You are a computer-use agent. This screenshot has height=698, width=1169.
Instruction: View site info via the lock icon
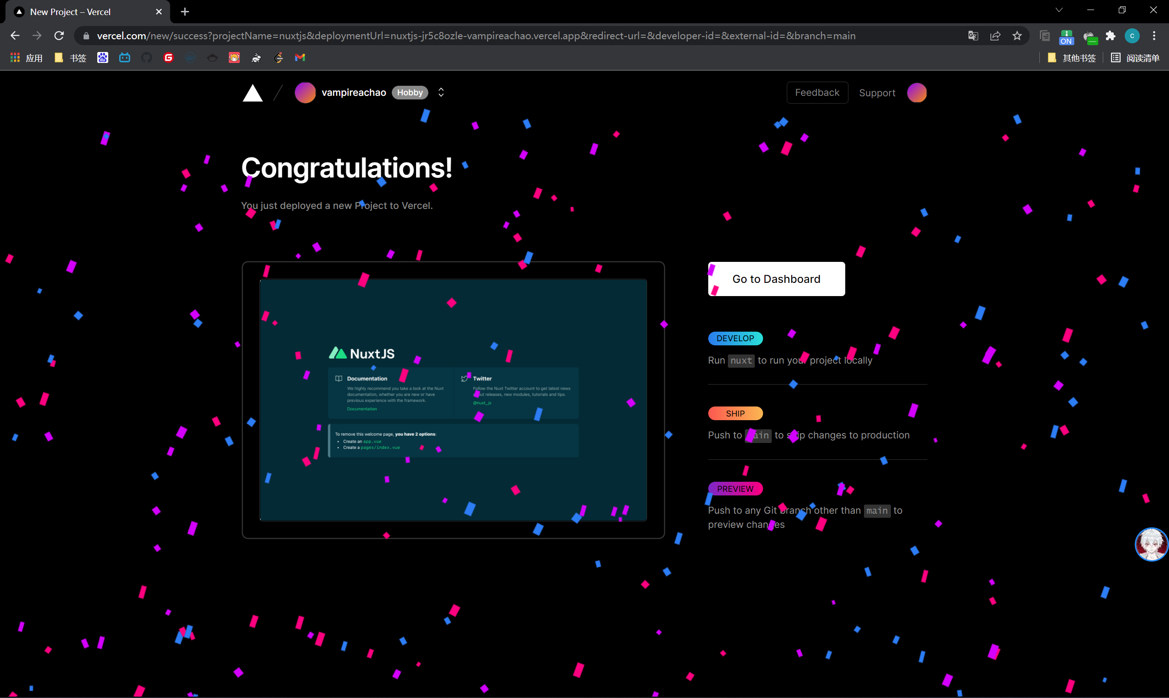click(86, 36)
